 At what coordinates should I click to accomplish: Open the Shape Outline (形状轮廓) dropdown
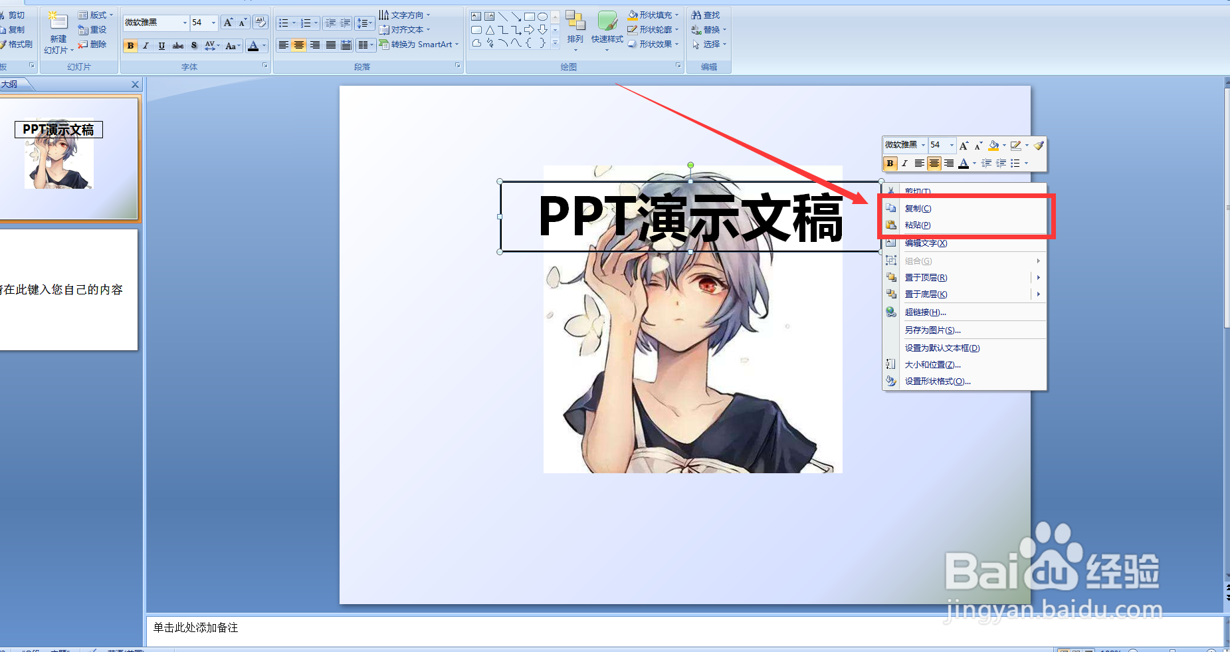coord(653,29)
